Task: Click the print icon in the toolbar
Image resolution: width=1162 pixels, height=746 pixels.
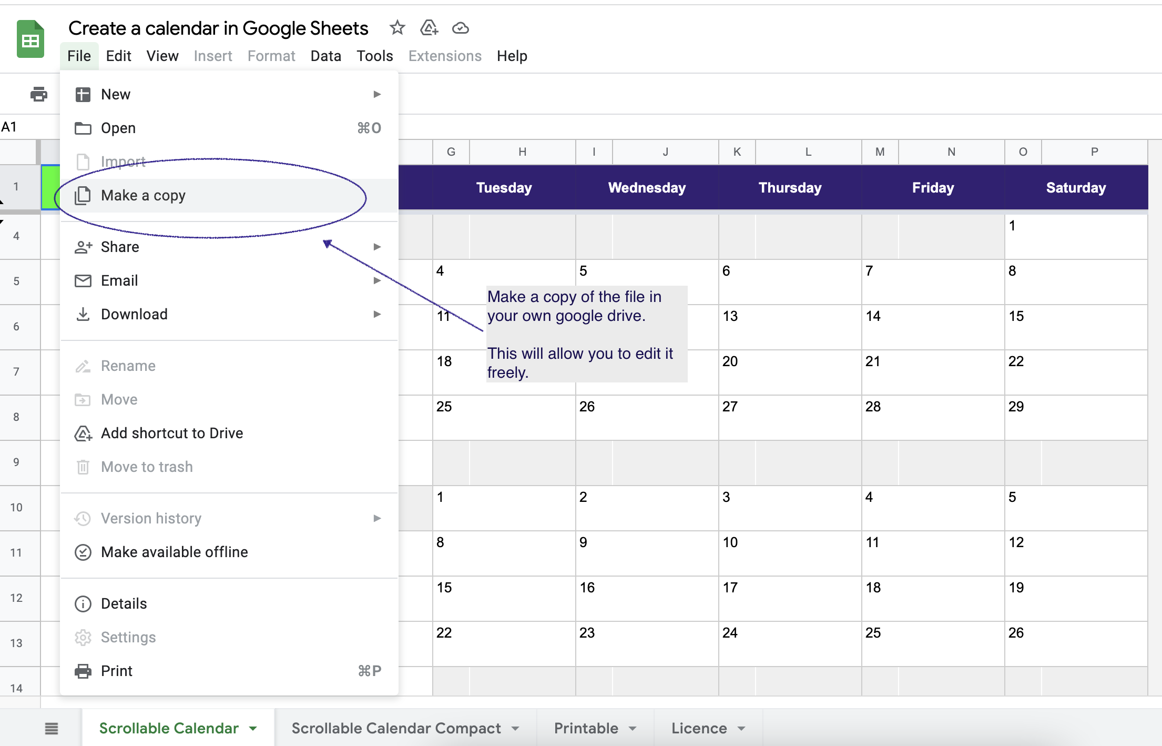Action: (x=39, y=94)
